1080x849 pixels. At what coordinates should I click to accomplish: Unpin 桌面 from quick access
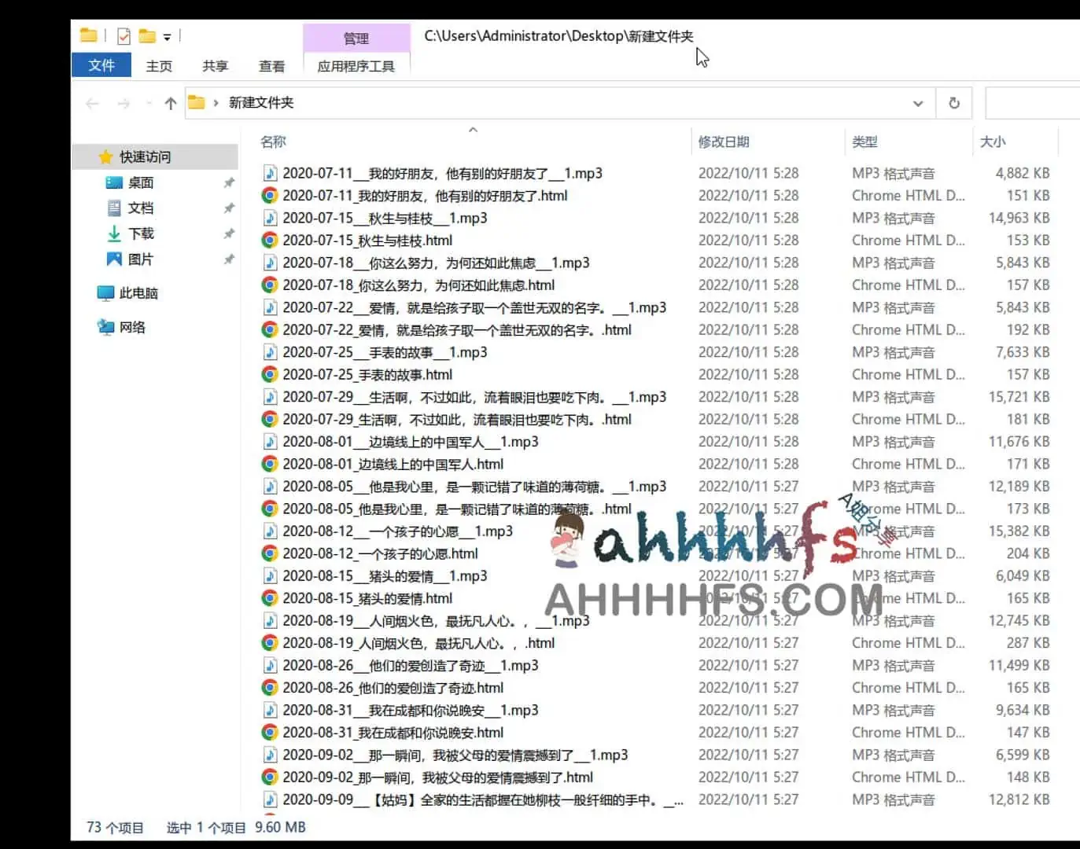229,182
